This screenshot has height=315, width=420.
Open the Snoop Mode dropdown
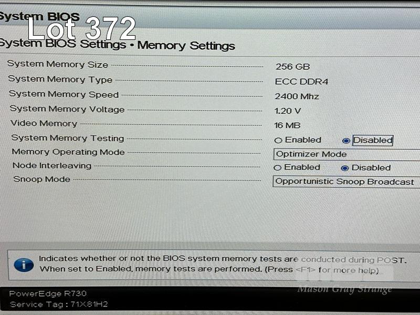tap(346, 182)
